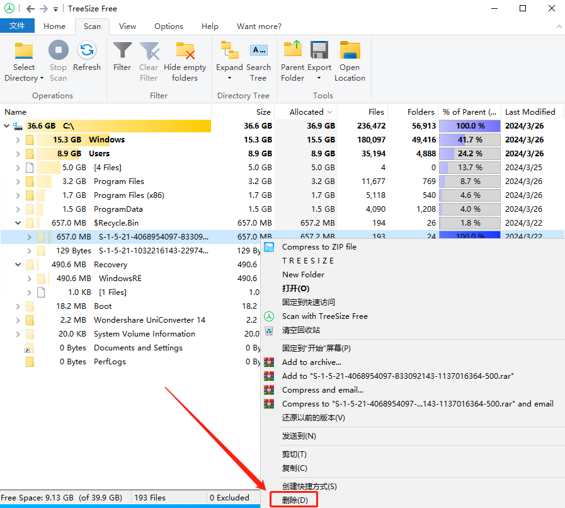Click Scan with TreeSize Free entry

324,316
